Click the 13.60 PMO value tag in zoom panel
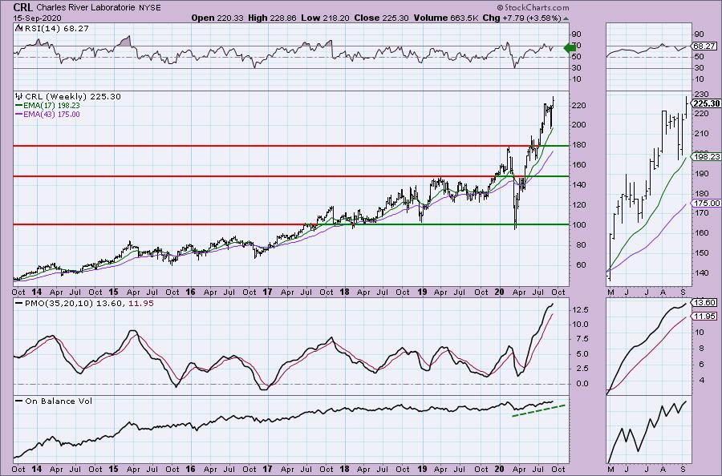This screenshot has width=722, height=476. click(x=704, y=303)
